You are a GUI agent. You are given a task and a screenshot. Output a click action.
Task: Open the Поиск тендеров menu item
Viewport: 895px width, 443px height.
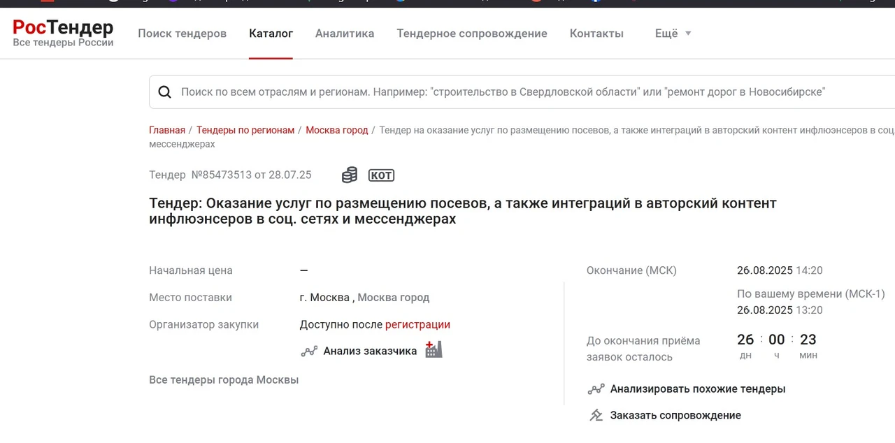[x=182, y=34]
